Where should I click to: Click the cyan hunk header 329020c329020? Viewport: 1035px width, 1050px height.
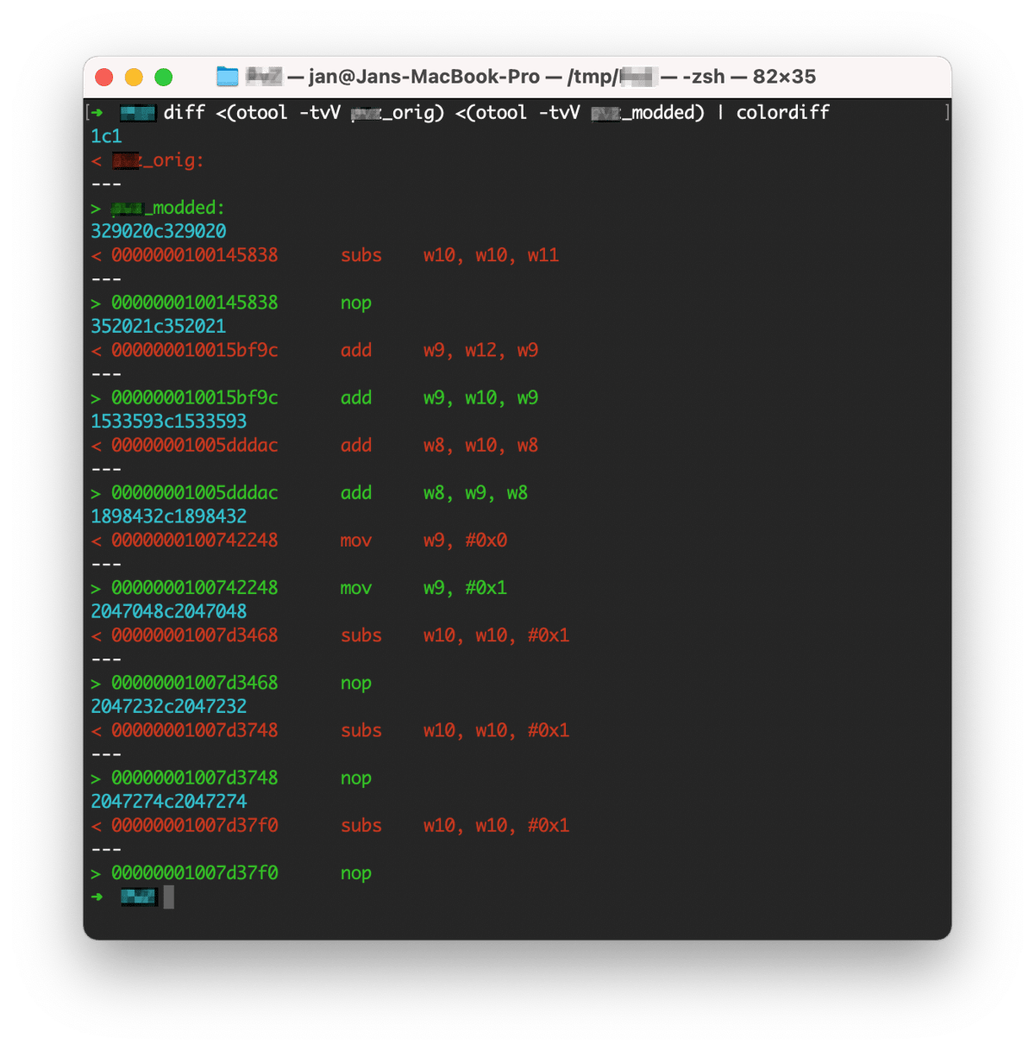click(x=159, y=231)
